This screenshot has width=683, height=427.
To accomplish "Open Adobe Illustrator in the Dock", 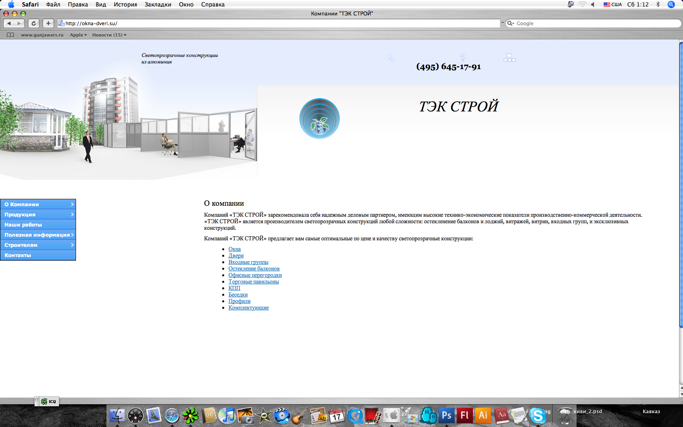I will click(483, 416).
